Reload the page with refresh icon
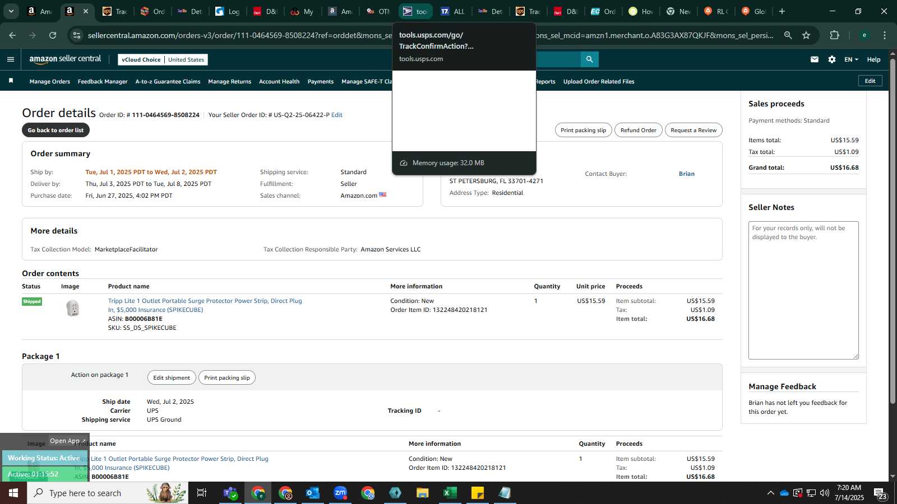 click(53, 35)
